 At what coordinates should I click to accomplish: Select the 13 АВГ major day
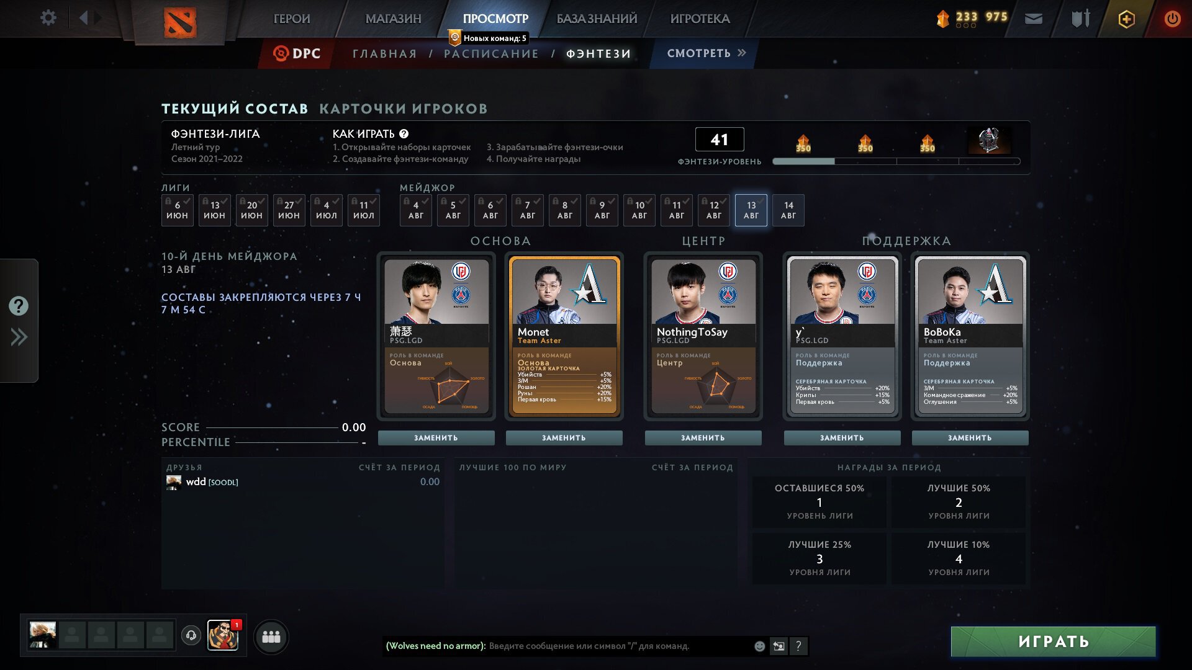pyautogui.click(x=751, y=210)
